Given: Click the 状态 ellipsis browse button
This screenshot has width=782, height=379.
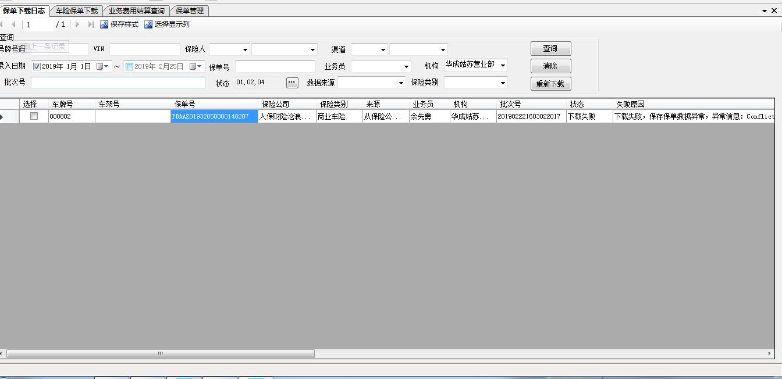Looking at the screenshot, I should (x=292, y=83).
